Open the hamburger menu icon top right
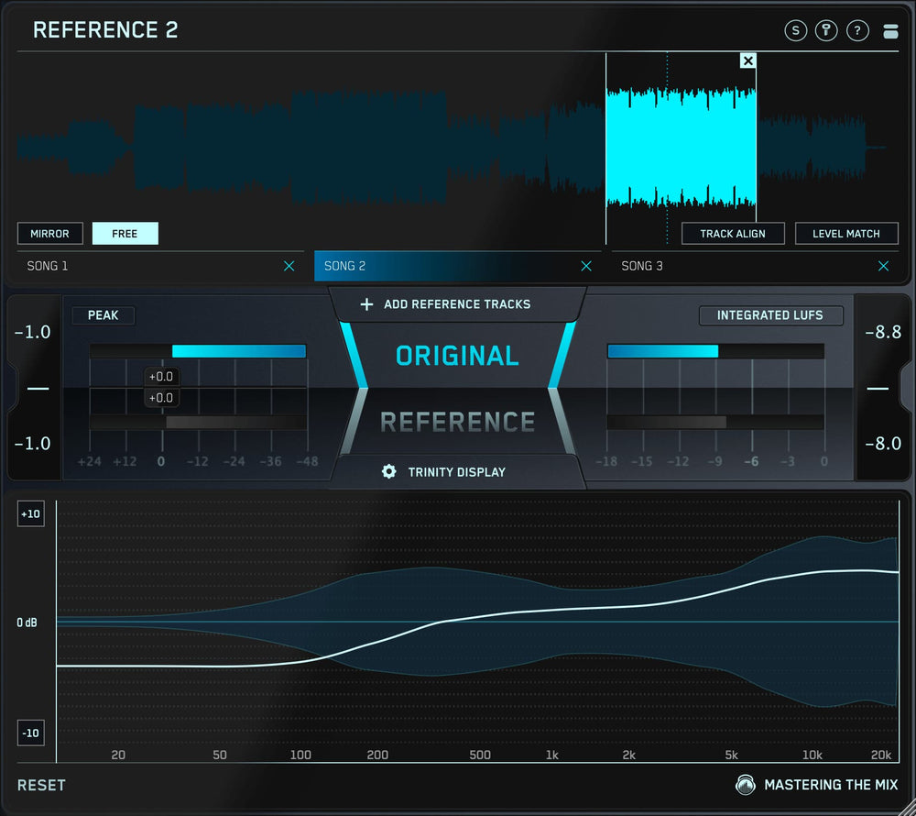 (890, 29)
